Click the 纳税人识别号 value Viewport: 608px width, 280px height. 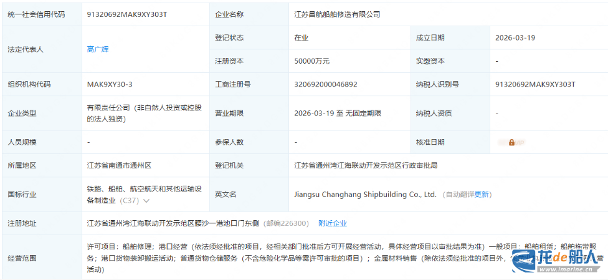pos(535,84)
